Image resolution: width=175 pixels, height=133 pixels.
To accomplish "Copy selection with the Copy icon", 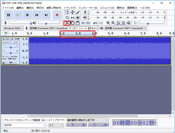I will click(x=73, y=23).
